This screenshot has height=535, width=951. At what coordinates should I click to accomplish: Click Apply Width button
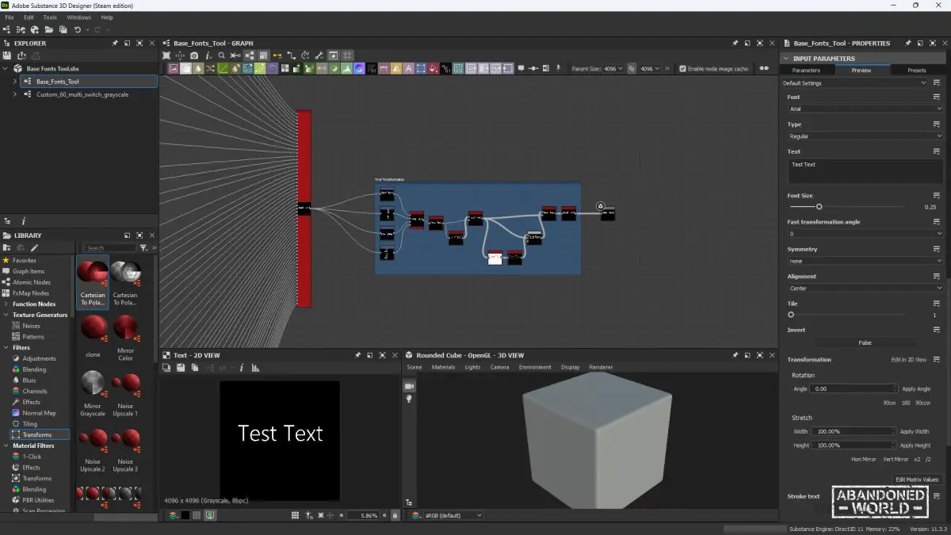click(x=914, y=432)
